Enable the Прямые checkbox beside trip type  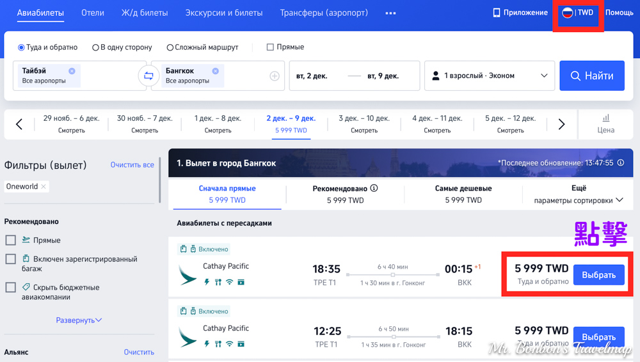[x=270, y=47]
